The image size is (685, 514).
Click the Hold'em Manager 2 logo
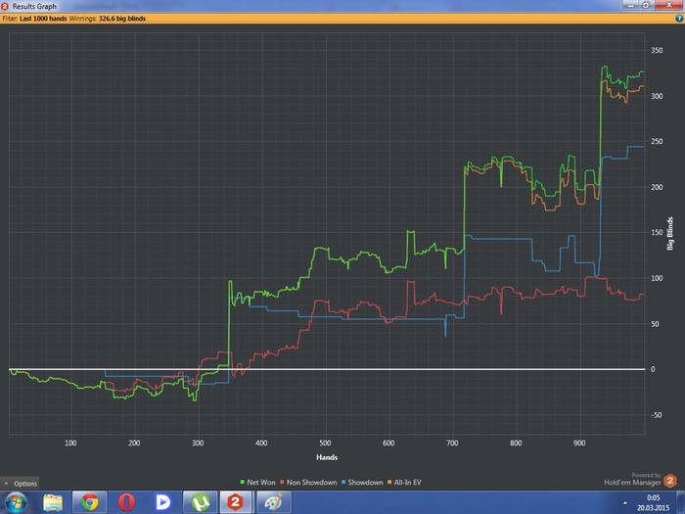click(670, 481)
